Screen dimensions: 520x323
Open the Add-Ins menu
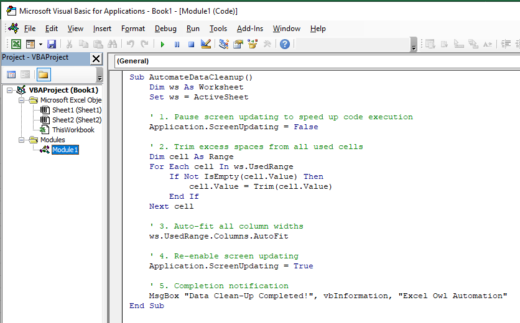(x=249, y=29)
